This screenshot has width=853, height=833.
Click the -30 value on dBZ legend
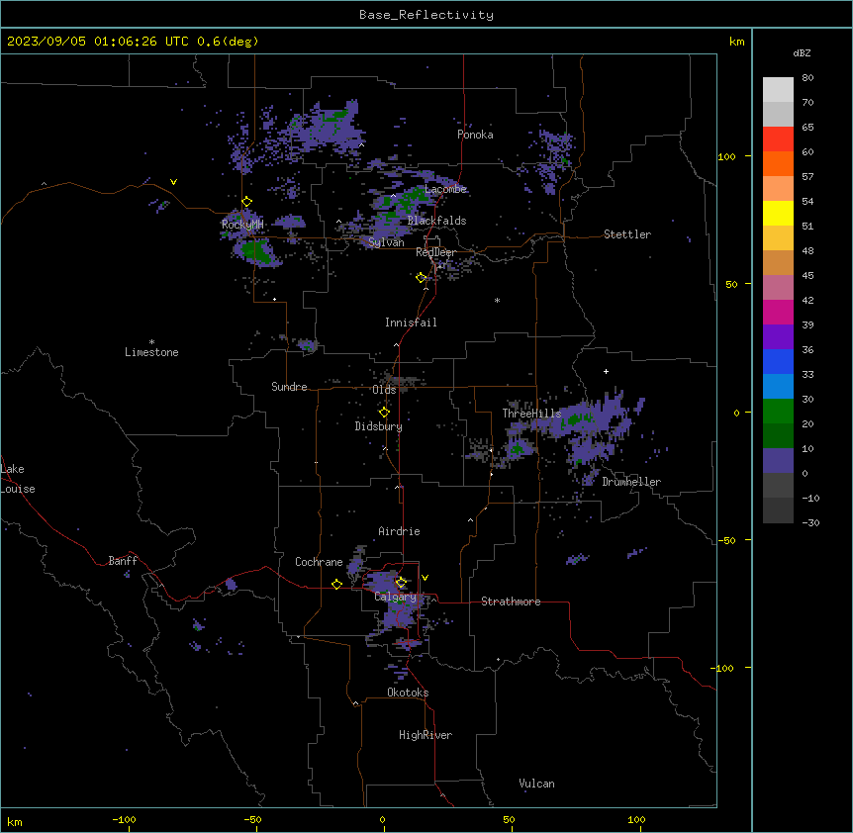click(810, 522)
